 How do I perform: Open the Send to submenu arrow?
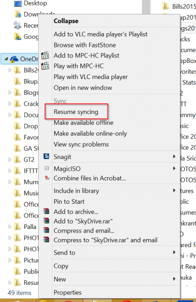174,252
